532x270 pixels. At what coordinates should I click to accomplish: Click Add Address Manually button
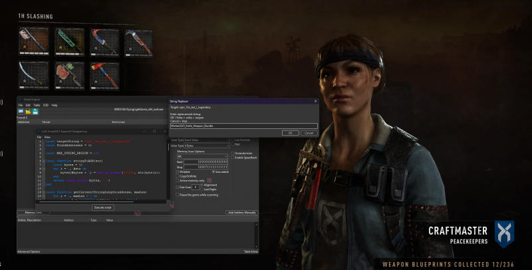pos(242,212)
